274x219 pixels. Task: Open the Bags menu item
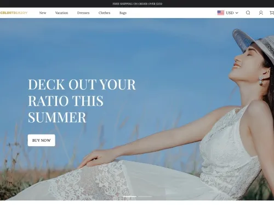click(x=123, y=13)
